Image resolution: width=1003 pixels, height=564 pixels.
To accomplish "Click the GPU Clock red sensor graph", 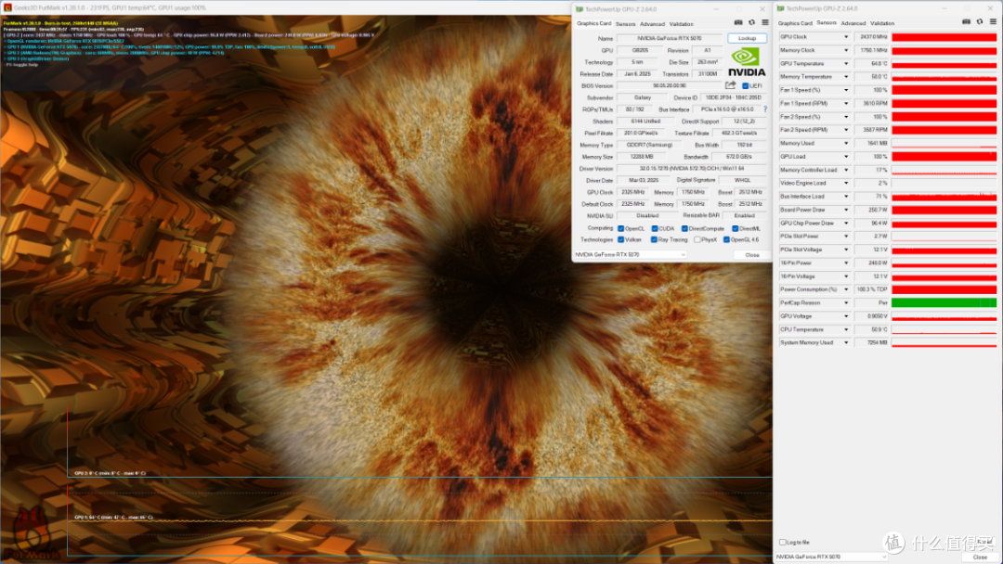I will tap(944, 37).
